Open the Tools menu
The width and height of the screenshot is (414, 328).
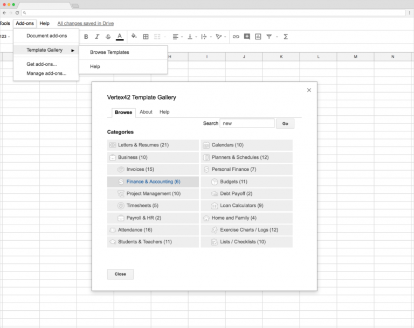click(5, 23)
